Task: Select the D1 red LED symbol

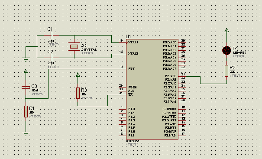Action: tap(226, 50)
